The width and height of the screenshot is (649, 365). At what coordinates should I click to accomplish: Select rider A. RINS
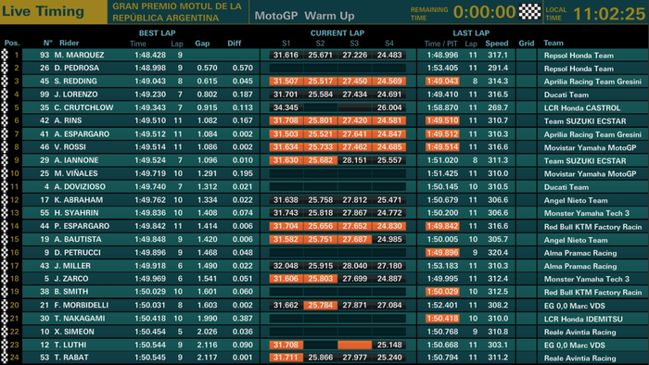point(68,120)
